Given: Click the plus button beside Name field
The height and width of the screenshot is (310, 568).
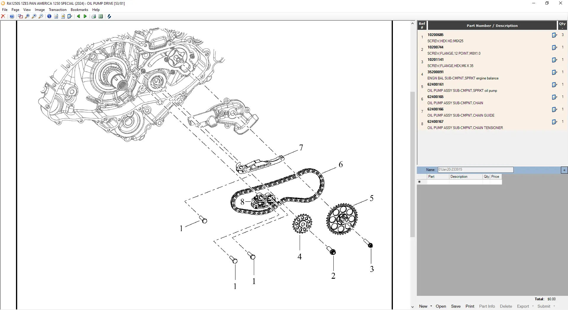Looking at the screenshot, I should coord(564,170).
